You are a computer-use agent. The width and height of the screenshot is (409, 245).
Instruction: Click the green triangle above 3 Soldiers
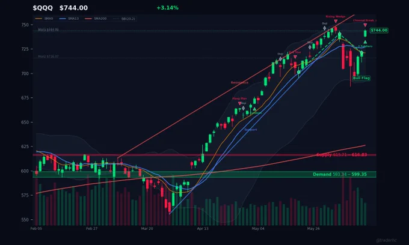(x=365, y=42)
